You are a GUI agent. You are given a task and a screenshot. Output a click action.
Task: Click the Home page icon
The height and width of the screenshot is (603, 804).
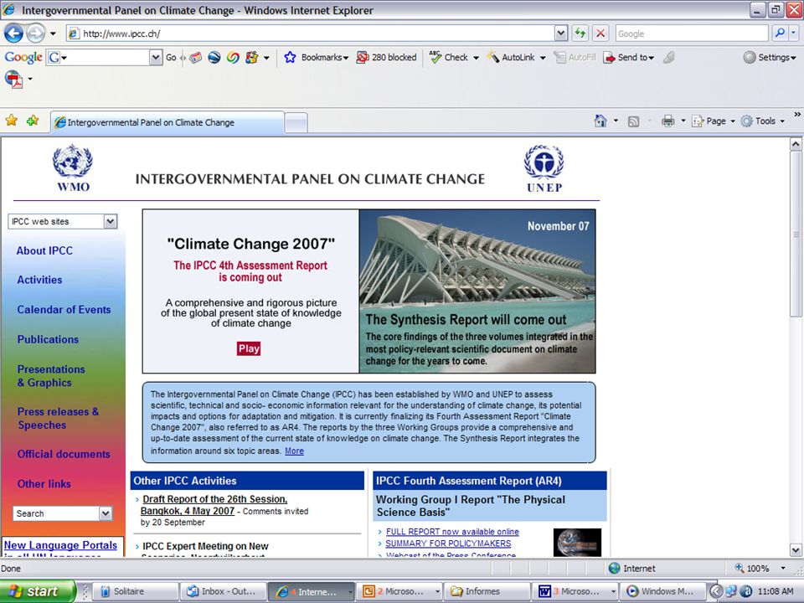pos(600,121)
